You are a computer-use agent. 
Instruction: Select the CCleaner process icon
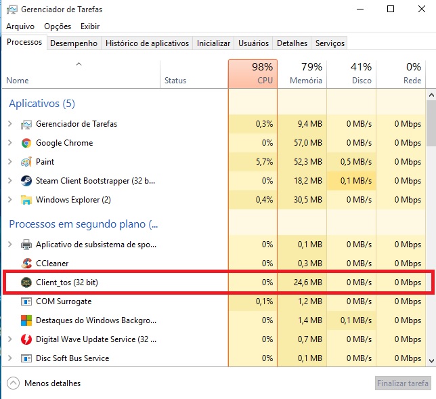(x=26, y=264)
